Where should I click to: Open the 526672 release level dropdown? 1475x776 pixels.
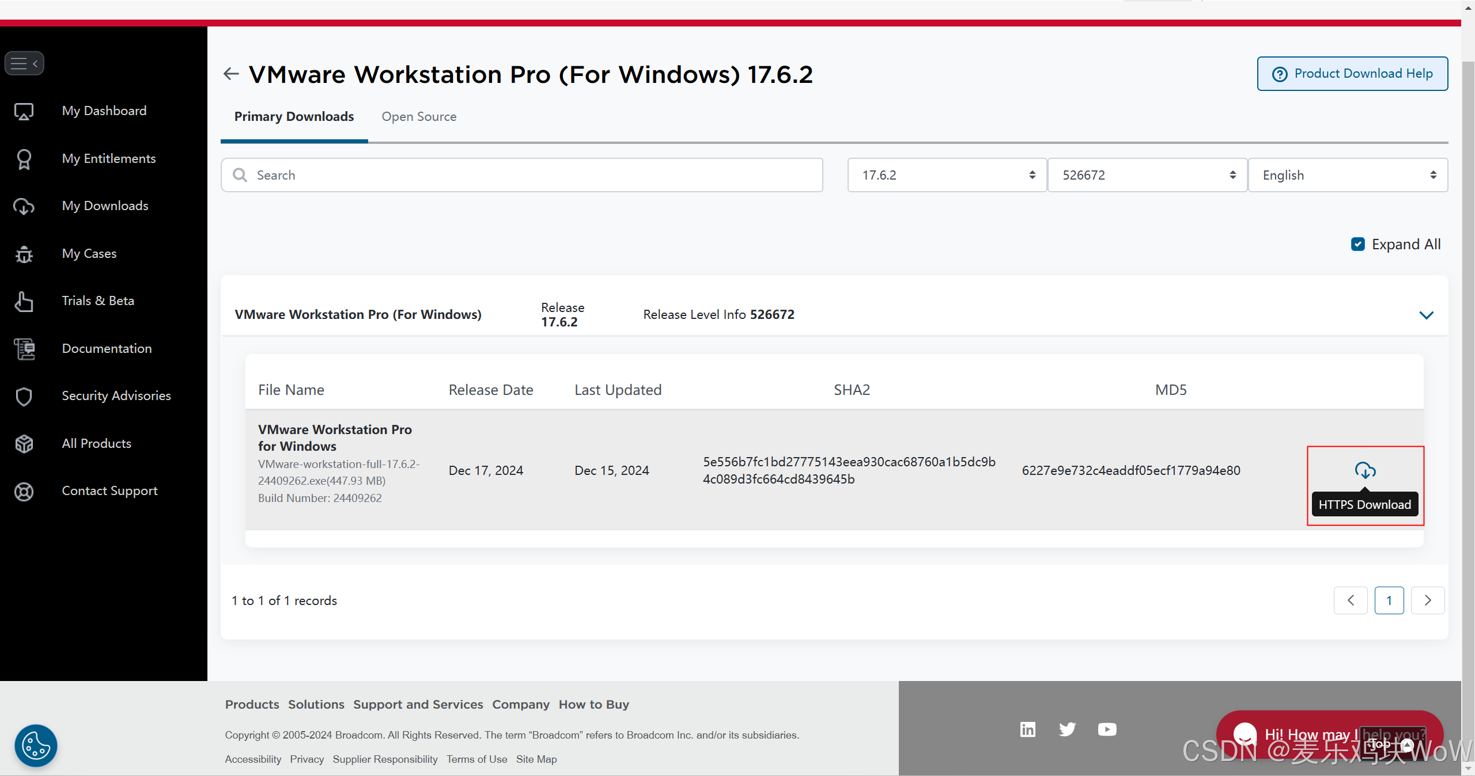click(1147, 175)
